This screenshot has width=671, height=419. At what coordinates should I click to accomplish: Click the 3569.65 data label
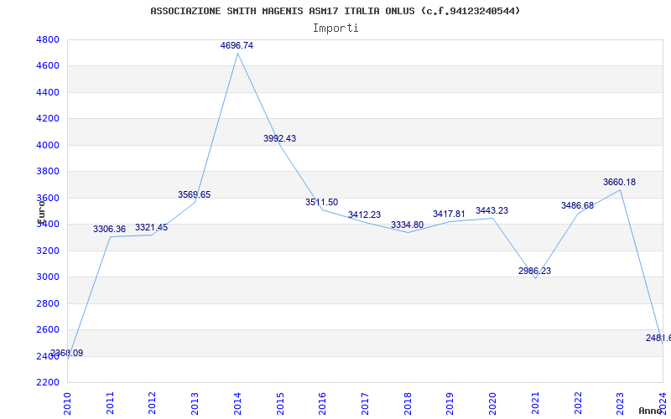point(195,194)
